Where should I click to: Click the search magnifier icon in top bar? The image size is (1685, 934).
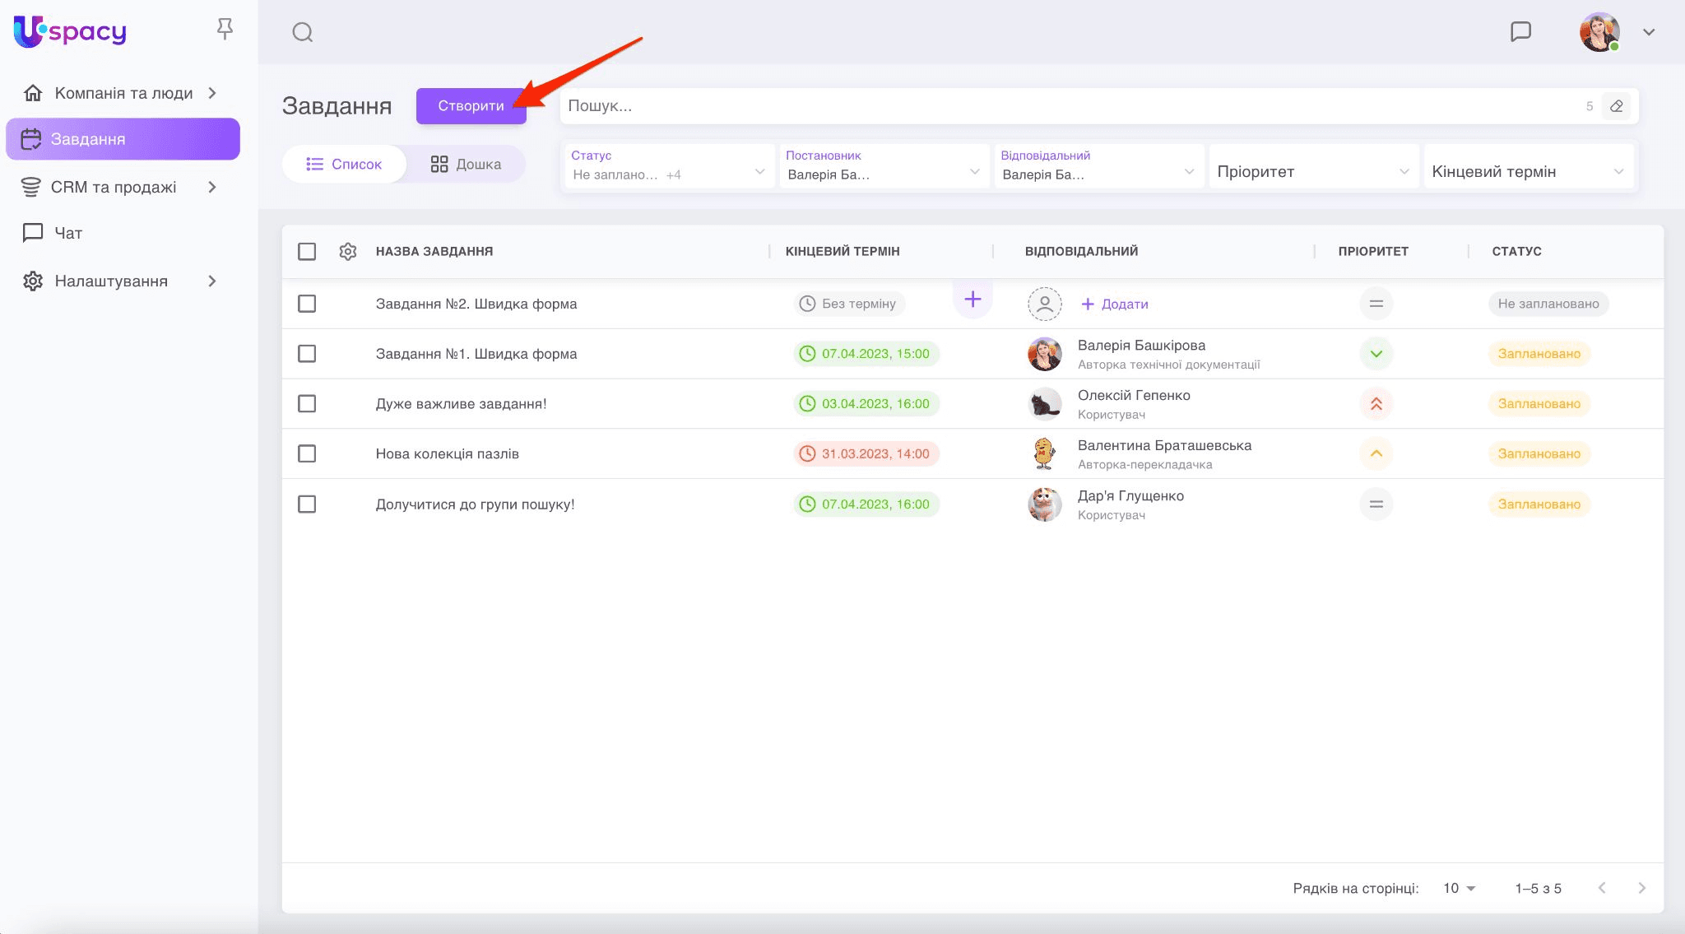[303, 32]
